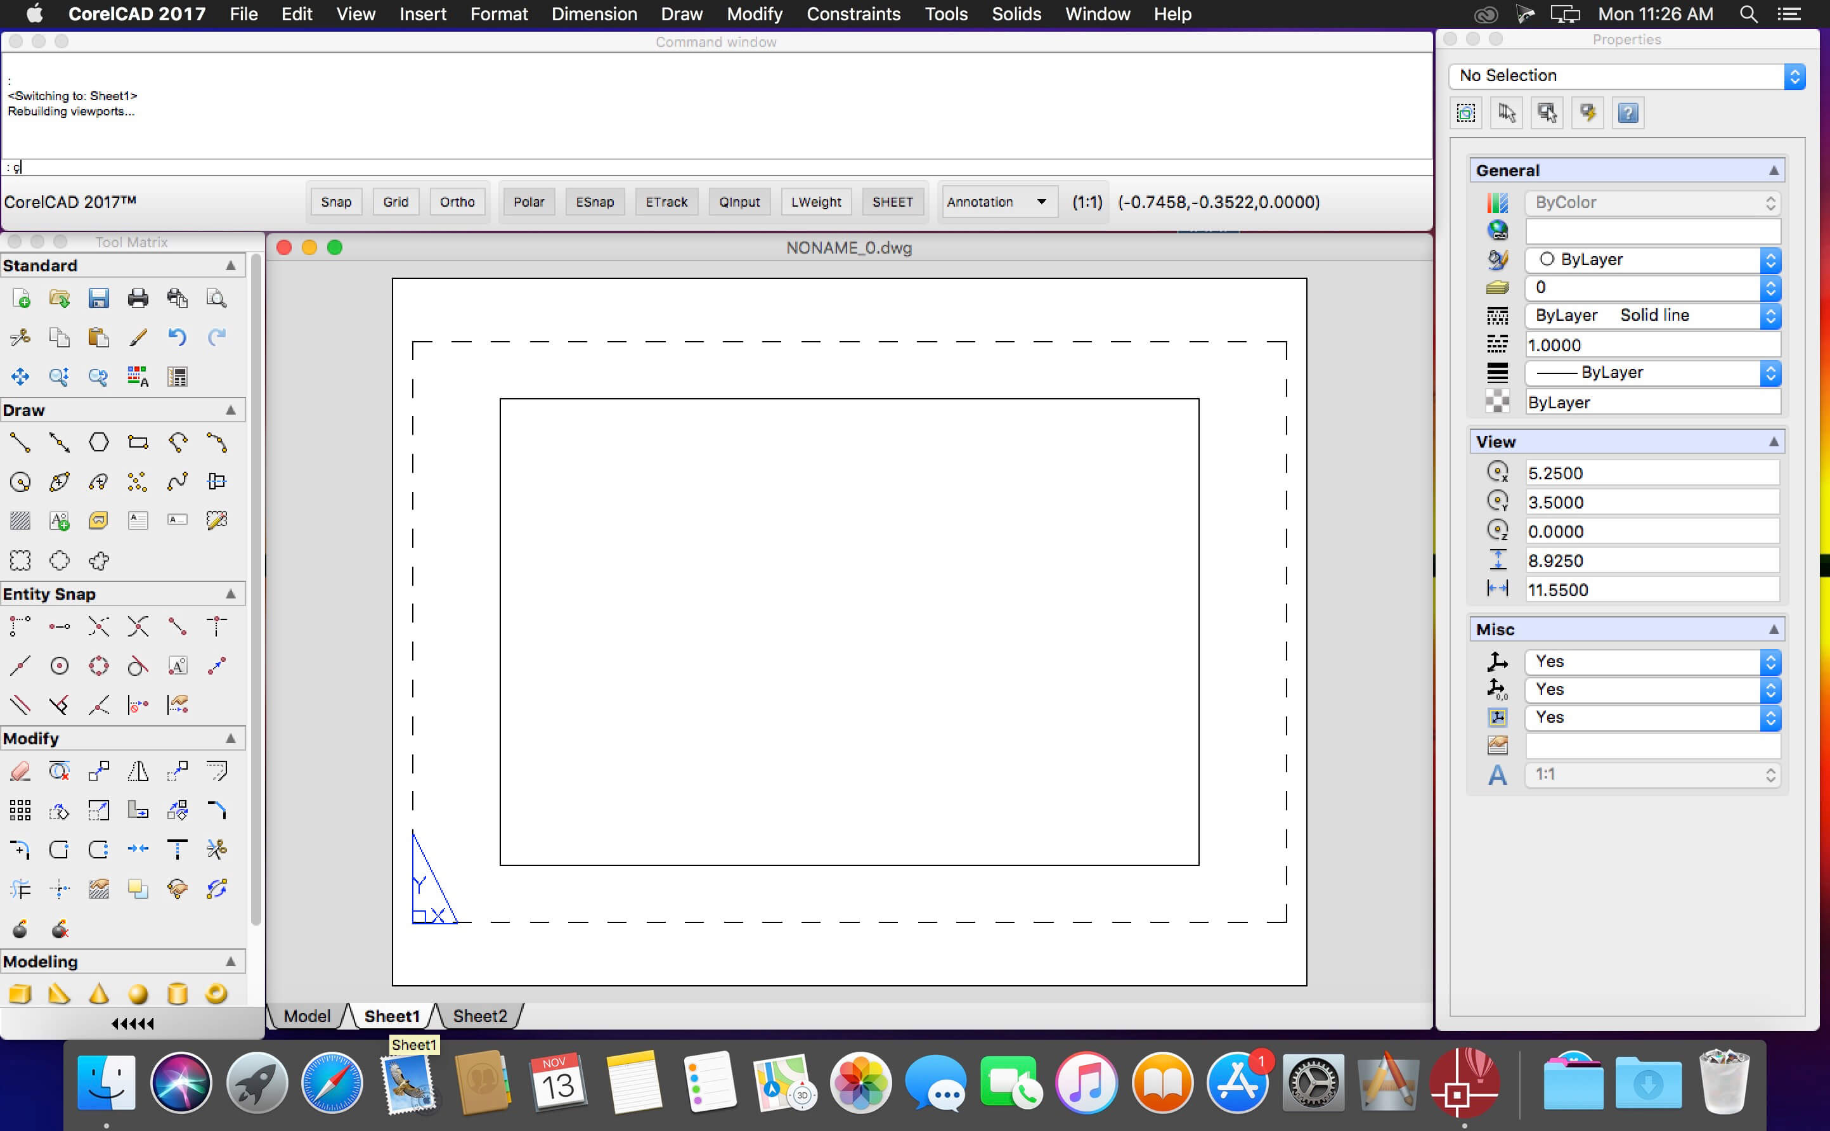Screen dimensions: 1830x1131
Task: Select the Center entity snap icon
Action: [x=60, y=666]
